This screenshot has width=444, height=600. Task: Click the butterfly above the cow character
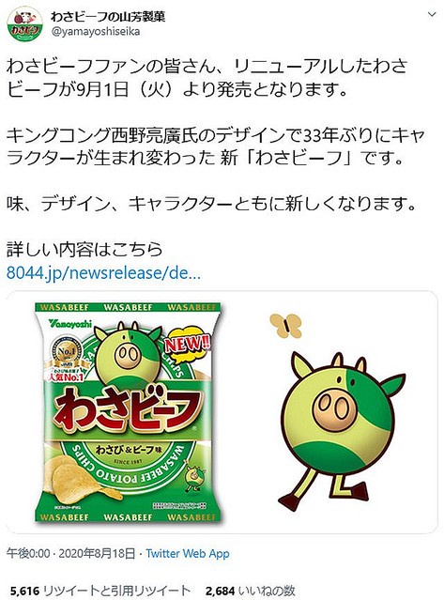285,325
